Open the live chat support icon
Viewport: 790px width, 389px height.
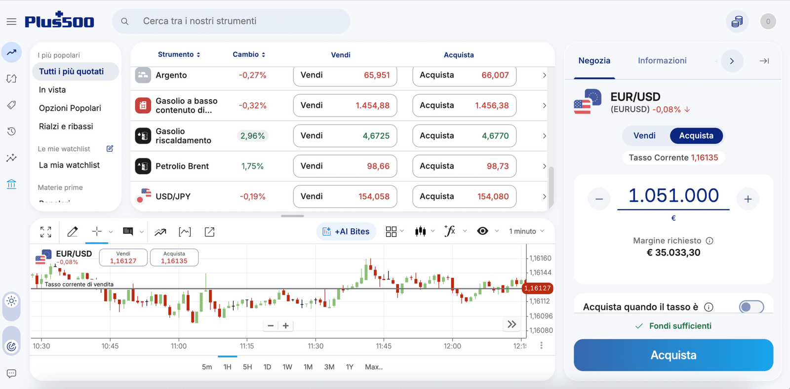coord(11,374)
